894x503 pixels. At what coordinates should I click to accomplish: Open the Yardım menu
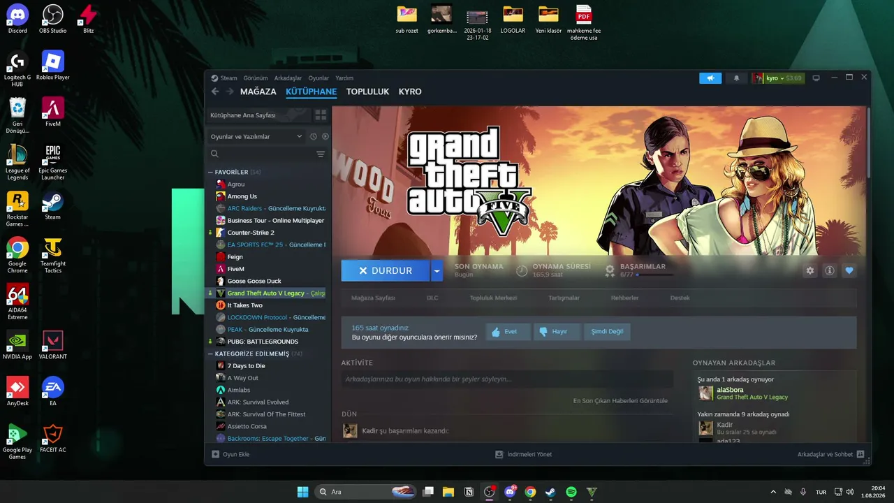pos(344,78)
